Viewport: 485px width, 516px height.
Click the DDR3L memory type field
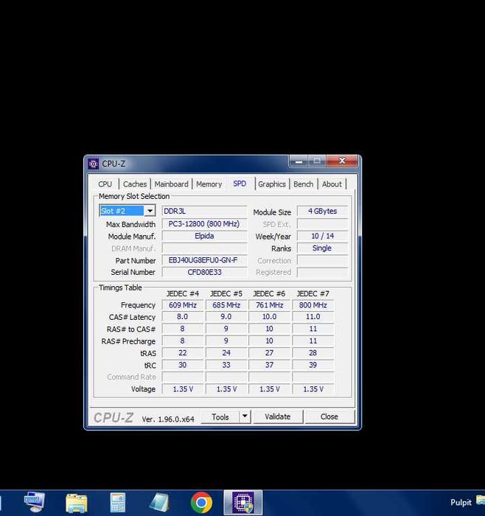pyautogui.click(x=204, y=211)
